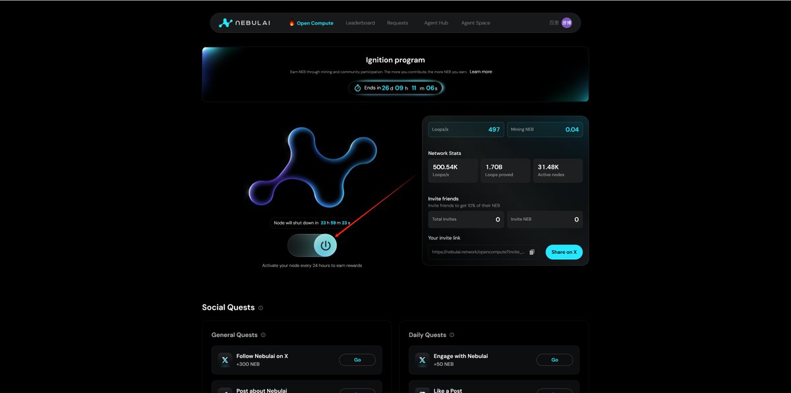The height and width of the screenshot is (393, 791).
Task: Copy the invite link with copy icon
Action: (532, 252)
